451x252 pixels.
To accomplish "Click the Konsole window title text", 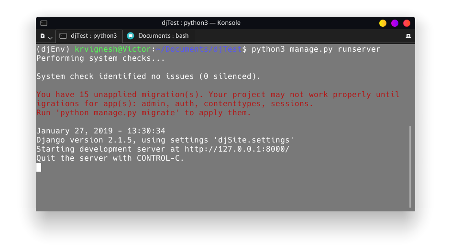I will pyautogui.click(x=201, y=23).
